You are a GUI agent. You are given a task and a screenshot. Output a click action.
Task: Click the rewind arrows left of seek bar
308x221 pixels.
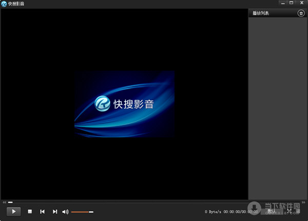coord(4,203)
